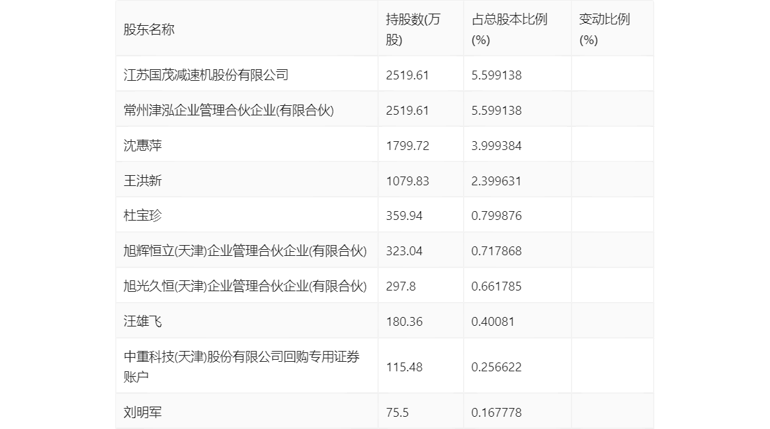The image size is (770, 429).
Task: Select the shareholder name 沈惠萍
Action: tap(143, 146)
